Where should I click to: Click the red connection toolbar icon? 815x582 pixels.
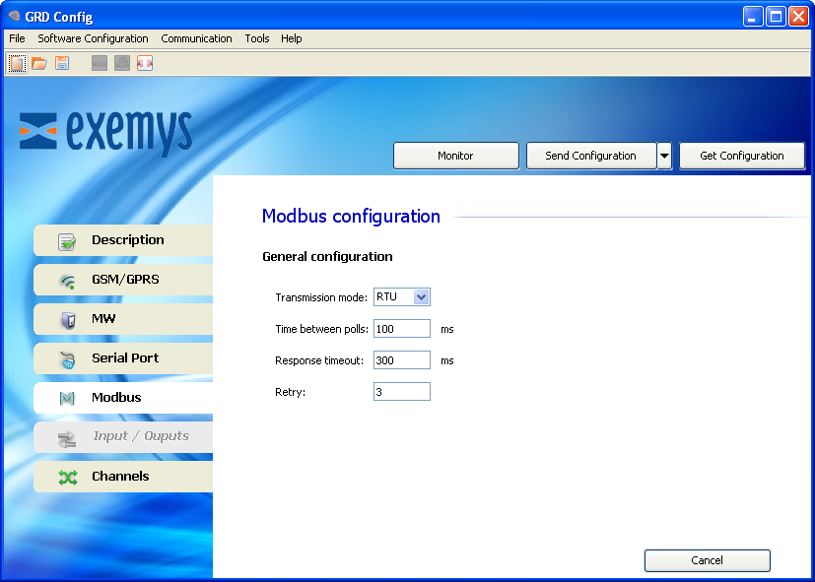point(145,63)
